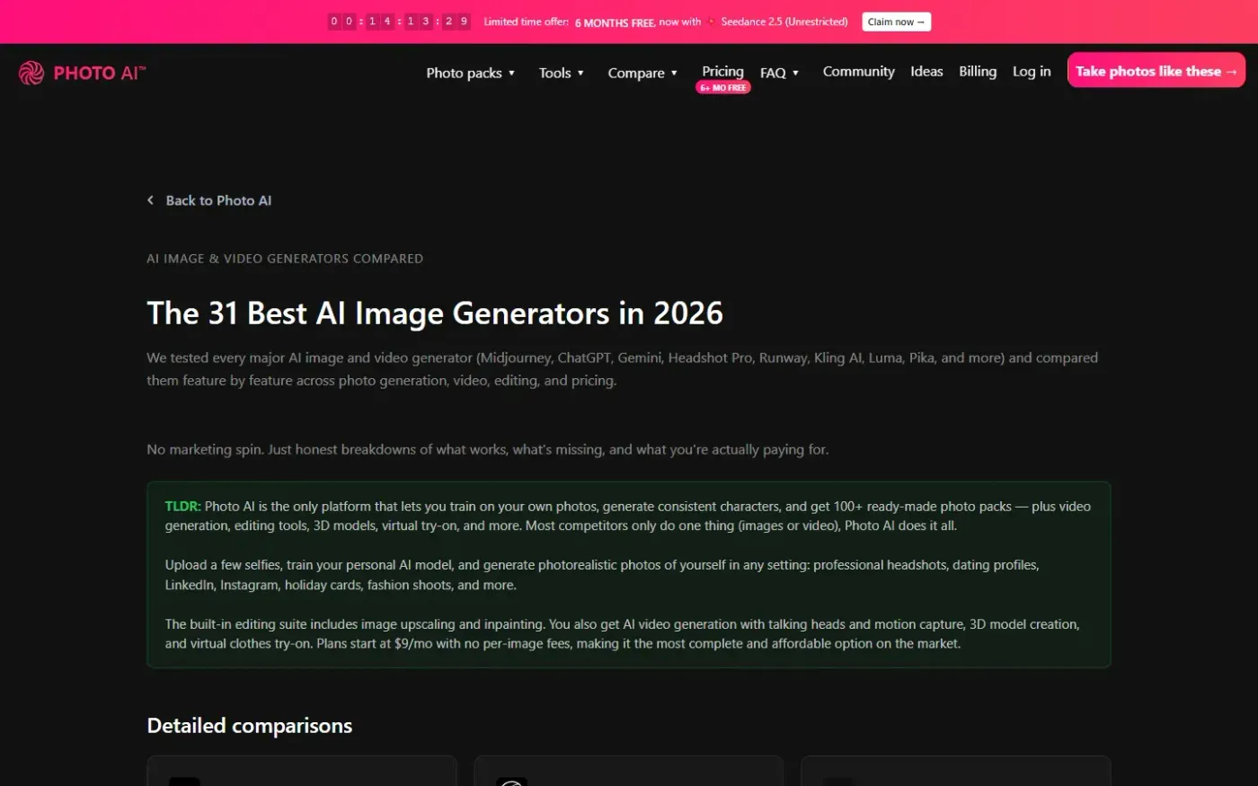This screenshot has width=1258, height=786.
Task: Click the Take photos like these button
Action: [1156, 70]
